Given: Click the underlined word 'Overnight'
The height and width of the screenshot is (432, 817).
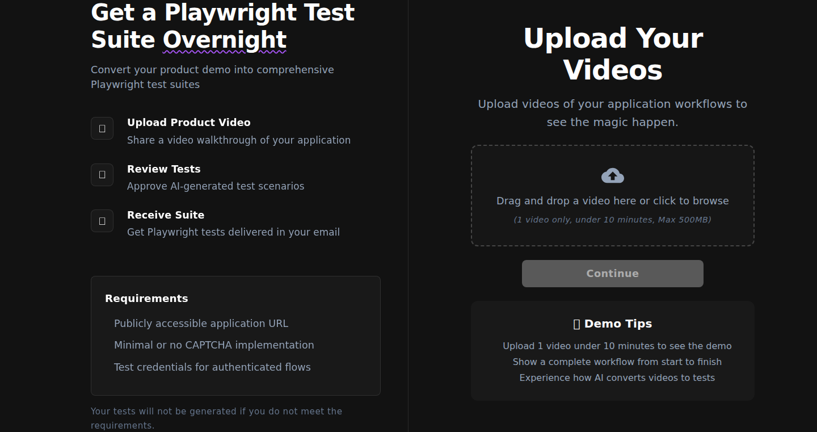Looking at the screenshot, I should pyautogui.click(x=225, y=40).
